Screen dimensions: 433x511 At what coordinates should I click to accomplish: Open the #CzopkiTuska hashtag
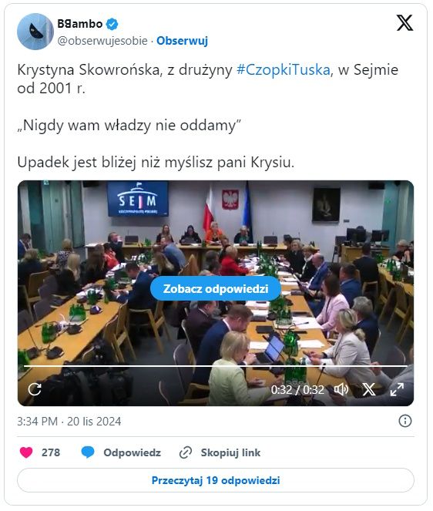[284, 70]
